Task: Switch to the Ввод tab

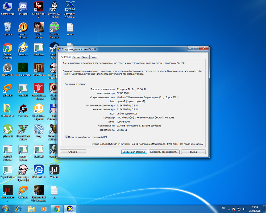Action: click(x=93, y=57)
